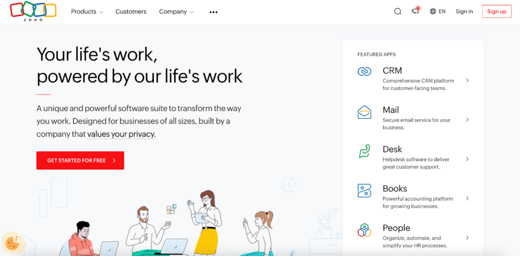Click the CRM chain-link app icon
The image size is (520, 256).
pos(364,71)
